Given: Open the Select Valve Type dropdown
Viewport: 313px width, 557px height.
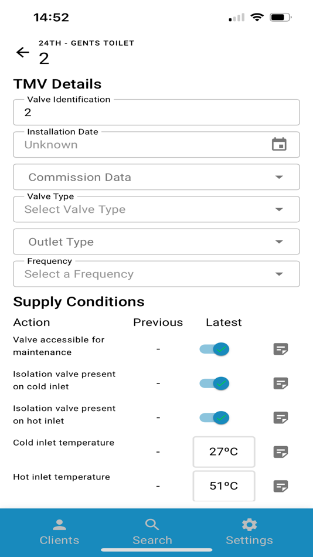Looking at the screenshot, I should pos(156,209).
